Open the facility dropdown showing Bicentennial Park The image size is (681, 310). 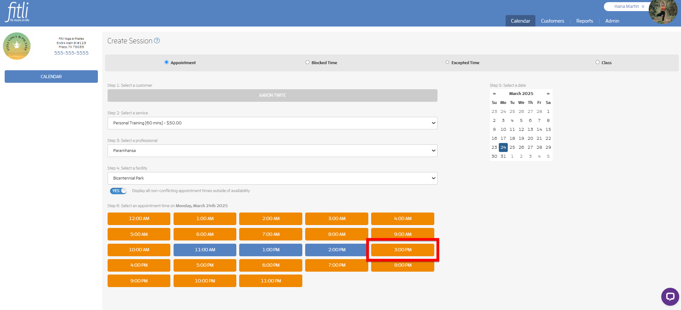click(x=273, y=178)
